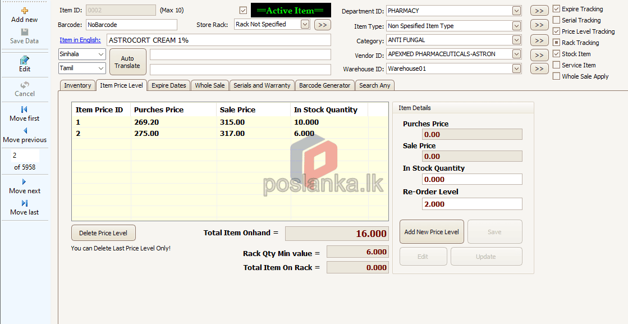Click the Purches Price column header
The width and height of the screenshot is (628, 324).
pos(174,109)
